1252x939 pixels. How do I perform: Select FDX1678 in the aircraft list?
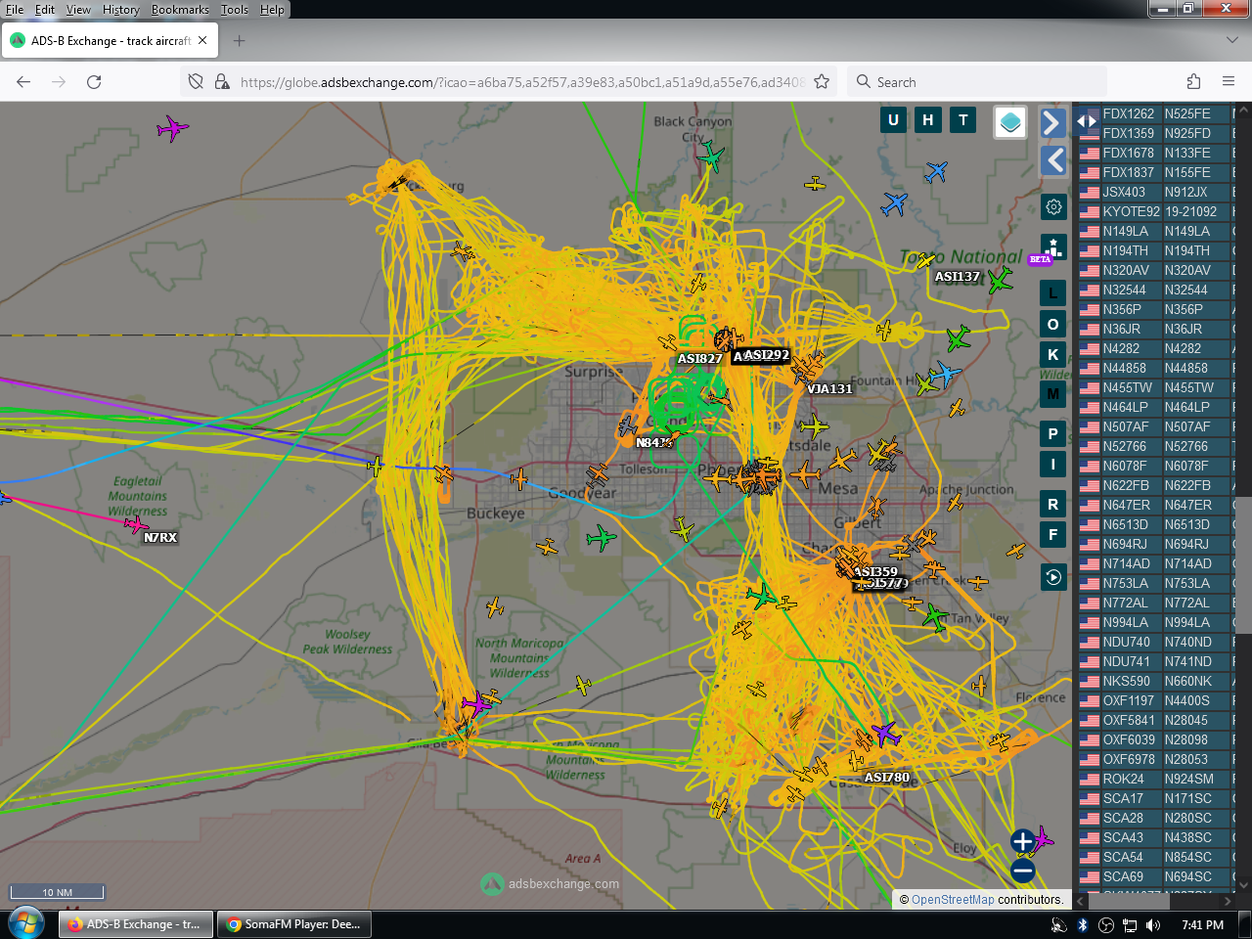coord(1129,153)
